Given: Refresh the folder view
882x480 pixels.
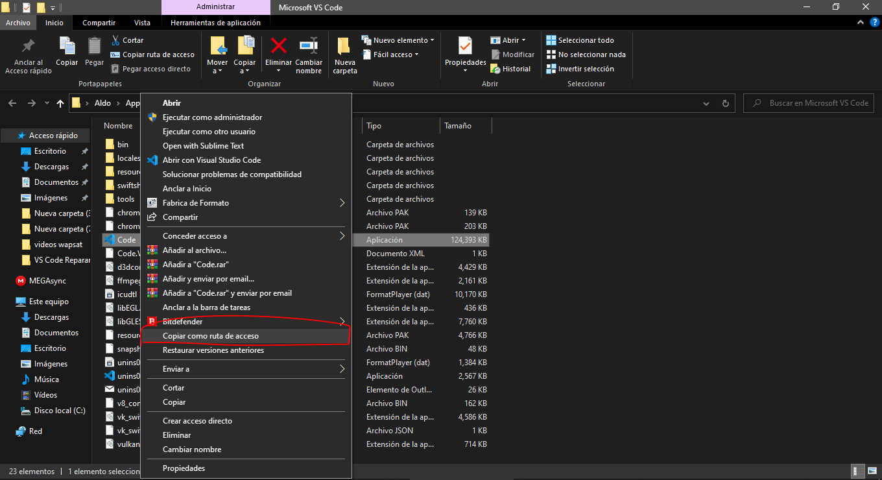Looking at the screenshot, I should (725, 102).
